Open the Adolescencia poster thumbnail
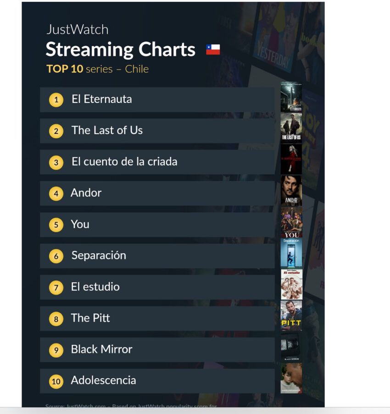Image resolution: width=390 pixels, height=414 pixels. pos(291,378)
